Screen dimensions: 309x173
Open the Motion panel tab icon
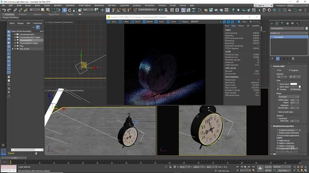pyautogui.click(x=287, y=24)
